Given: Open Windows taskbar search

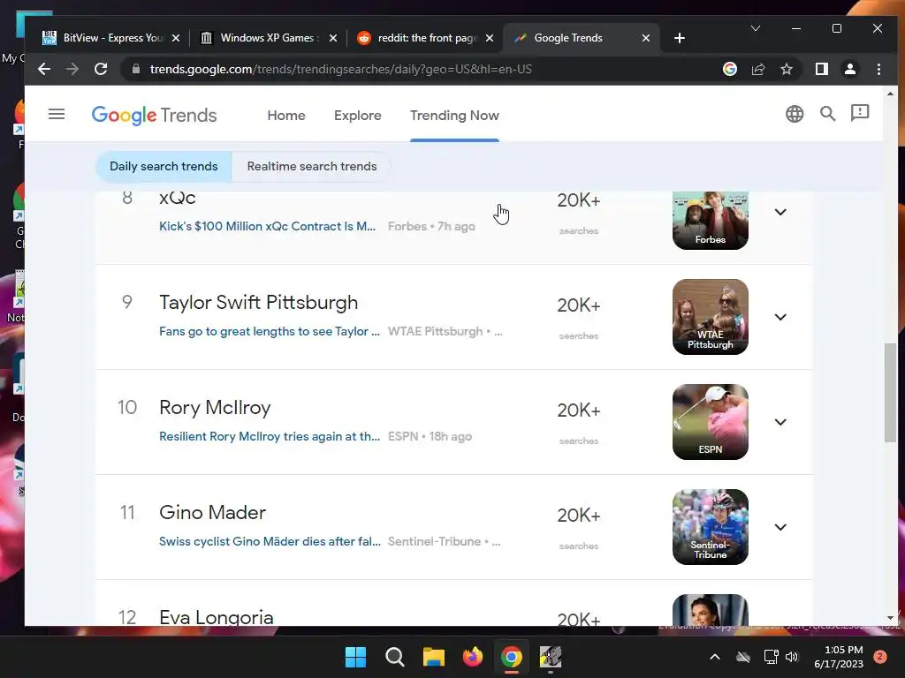Looking at the screenshot, I should [395, 657].
